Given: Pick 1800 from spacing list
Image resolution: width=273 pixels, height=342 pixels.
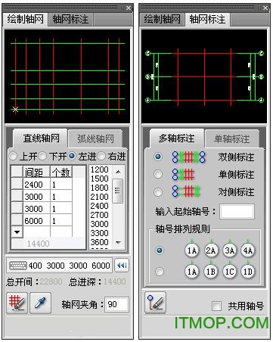Looking at the screenshot, I should pyautogui.click(x=99, y=188).
